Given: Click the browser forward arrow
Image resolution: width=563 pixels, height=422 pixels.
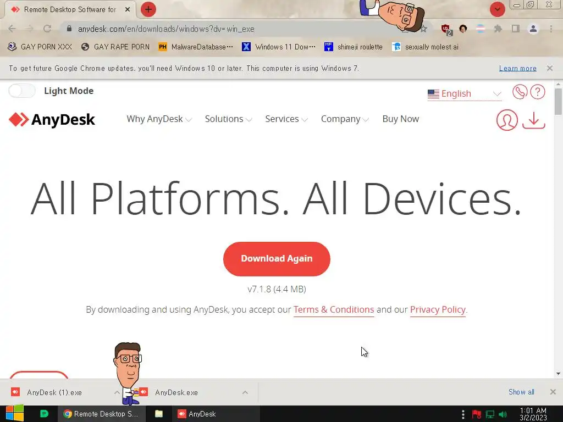Looking at the screenshot, I should coord(30,29).
